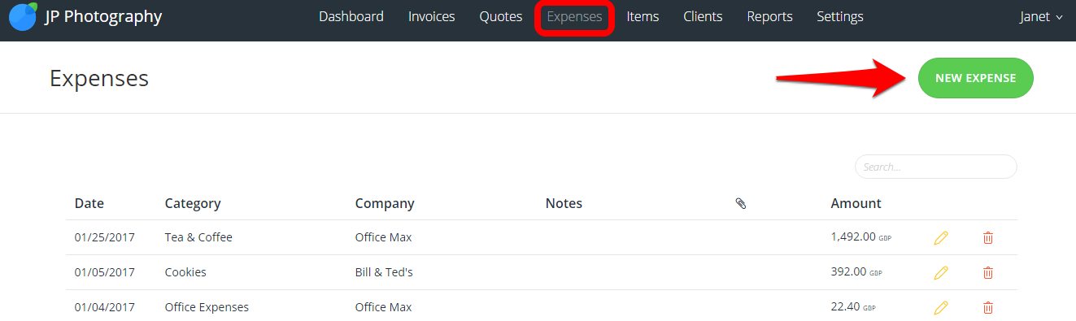Click the JP Photography logo icon

click(x=23, y=16)
